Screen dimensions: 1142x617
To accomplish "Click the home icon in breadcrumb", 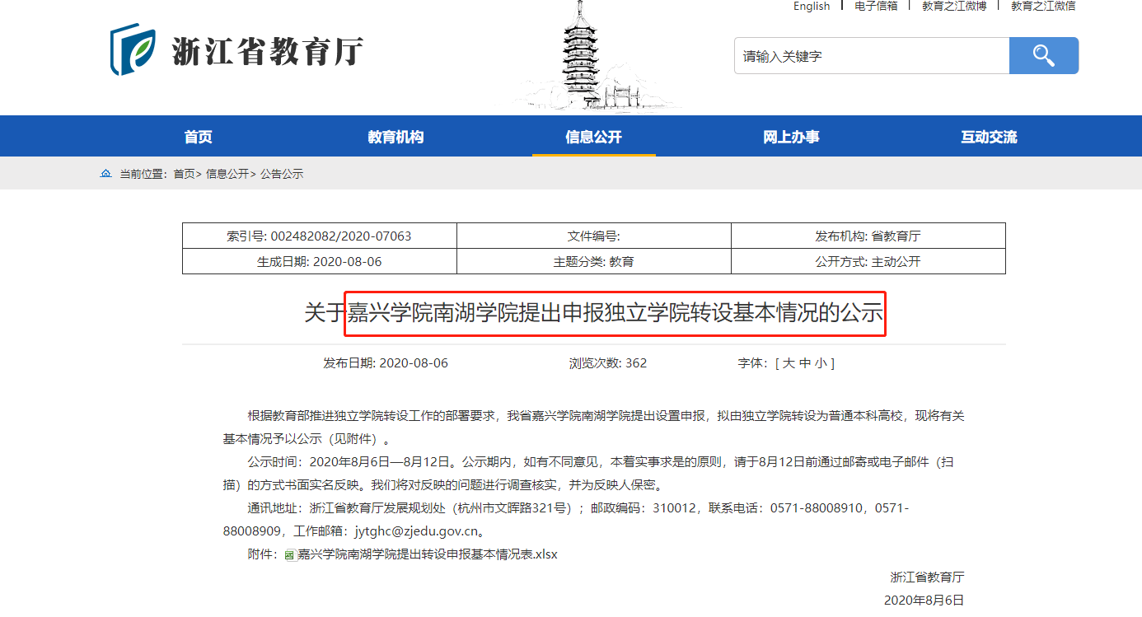I will (x=105, y=174).
